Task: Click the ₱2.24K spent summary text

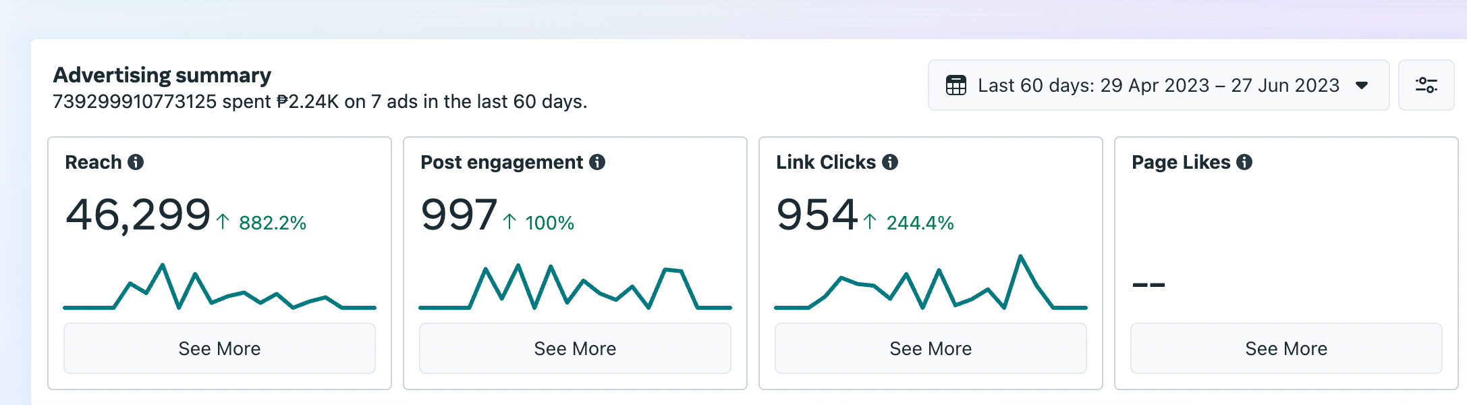Action: tap(320, 101)
